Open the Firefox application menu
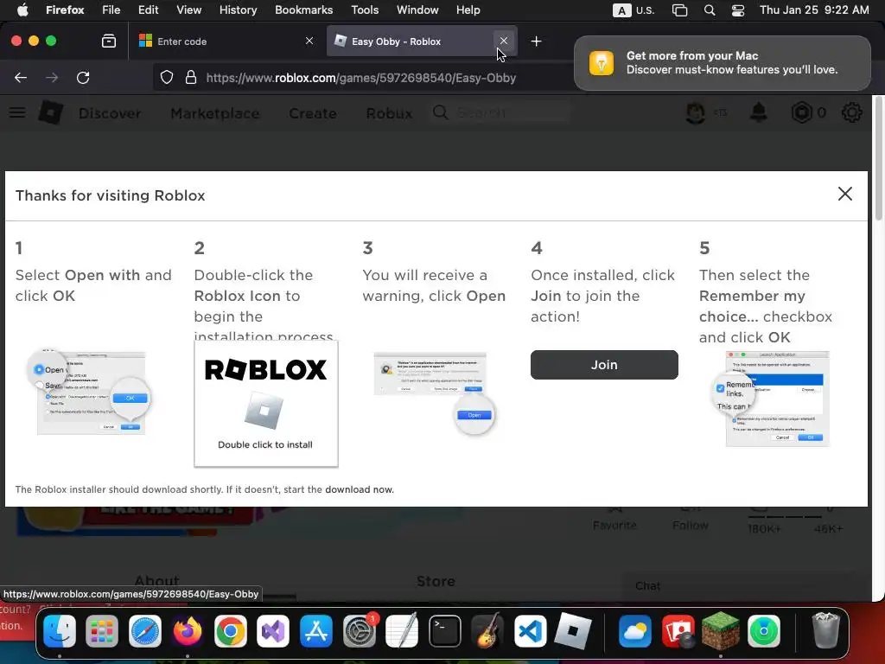Image resolution: width=885 pixels, height=664 pixels. (x=65, y=10)
